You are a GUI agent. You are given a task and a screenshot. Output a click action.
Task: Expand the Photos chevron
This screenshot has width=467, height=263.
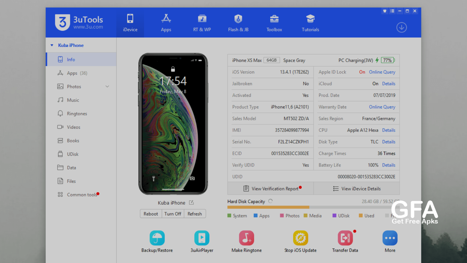click(107, 87)
